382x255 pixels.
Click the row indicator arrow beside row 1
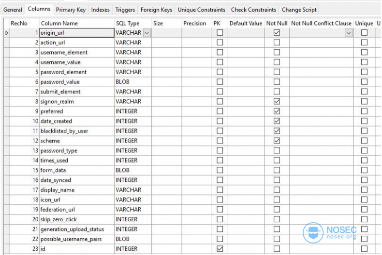[7, 33]
